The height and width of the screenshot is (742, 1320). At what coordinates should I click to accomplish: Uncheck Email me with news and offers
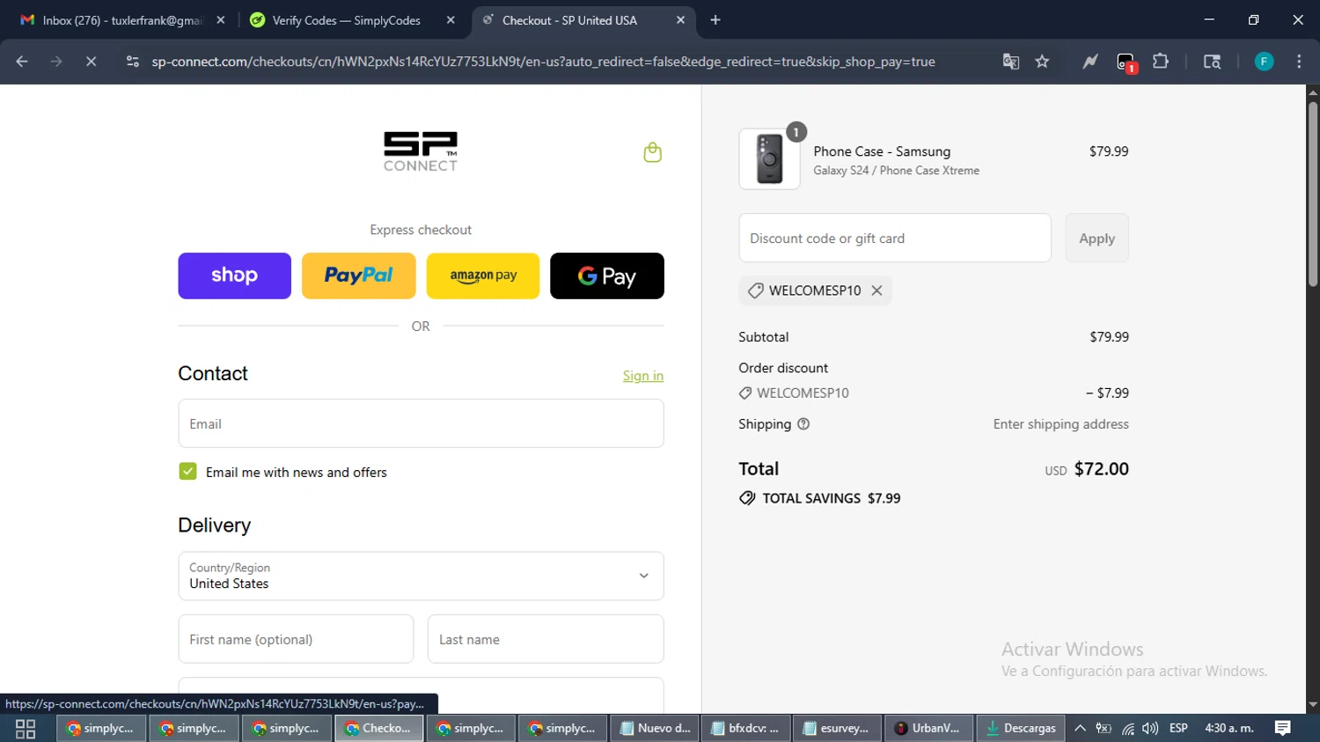[x=187, y=472]
